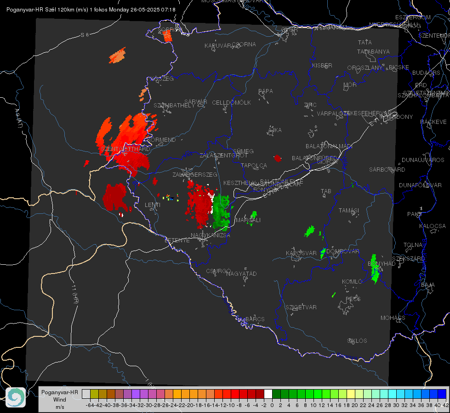The image size is (450, 413).
Task: Select the MARCALI label
Action: pyautogui.click(x=248, y=220)
